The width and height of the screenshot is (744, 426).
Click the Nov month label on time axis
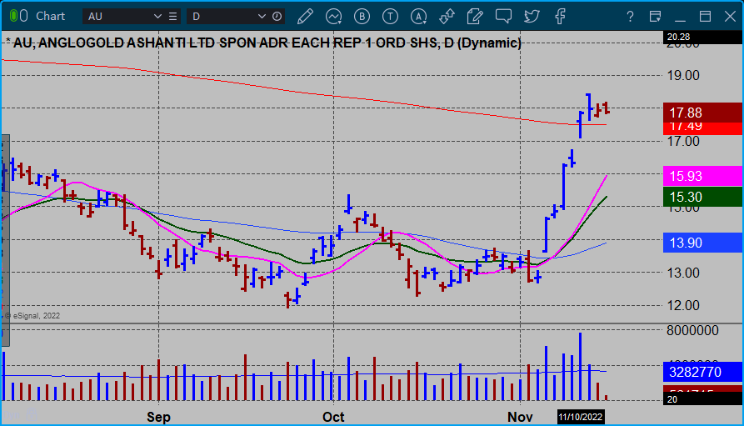point(520,417)
